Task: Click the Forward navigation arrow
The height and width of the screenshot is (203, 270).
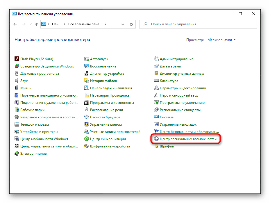Action: pyautogui.click(x=24, y=24)
